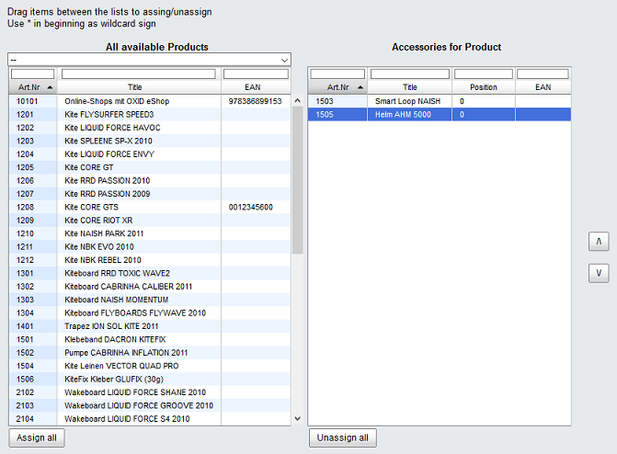Image resolution: width=617 pixels, height=454 pixels.
Task: Click the Assign all button
Action: (37, 437)
